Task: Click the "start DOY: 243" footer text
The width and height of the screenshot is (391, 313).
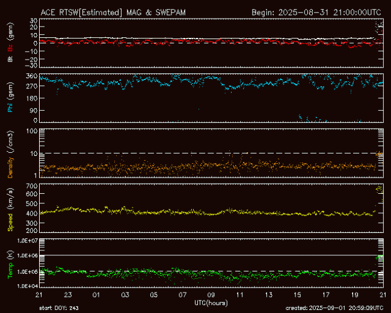Action: pyautogui.click(x=59, y=308)
